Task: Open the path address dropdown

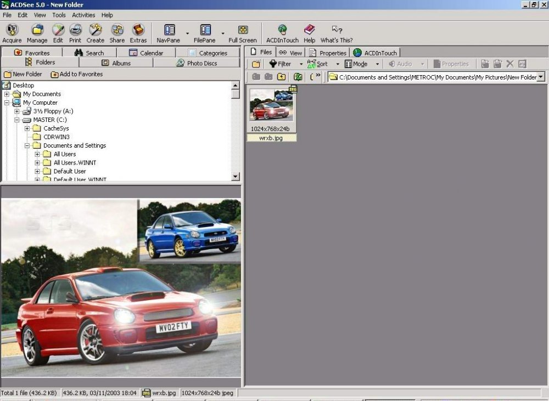Action: [541, 77]
